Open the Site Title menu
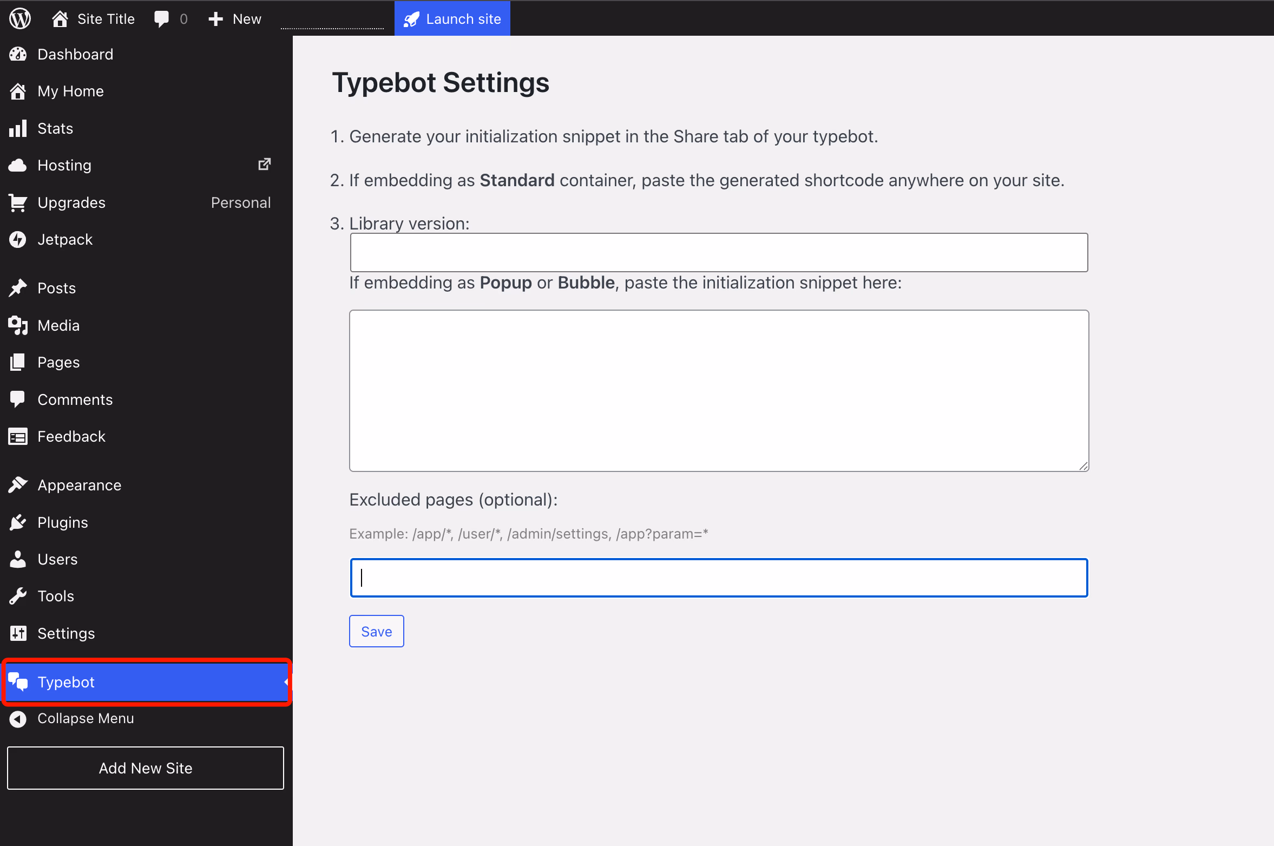 click(x=94, y=19)
